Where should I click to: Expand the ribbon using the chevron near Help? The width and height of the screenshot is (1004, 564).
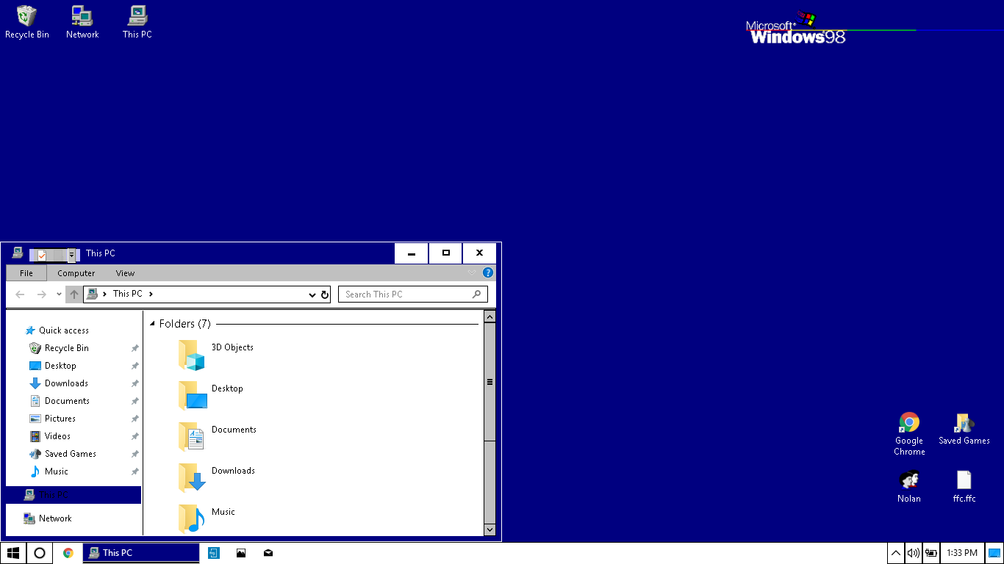(472, 272)
